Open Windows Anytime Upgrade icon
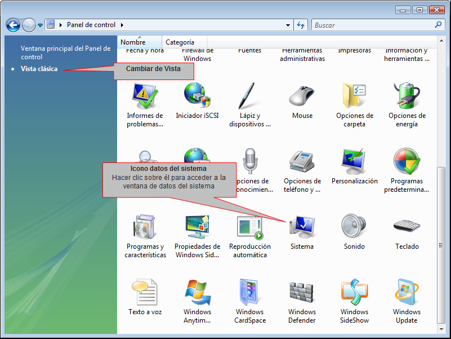Image resolution: width=451 pixels, height=339 pixels. (x=197, y=292)
